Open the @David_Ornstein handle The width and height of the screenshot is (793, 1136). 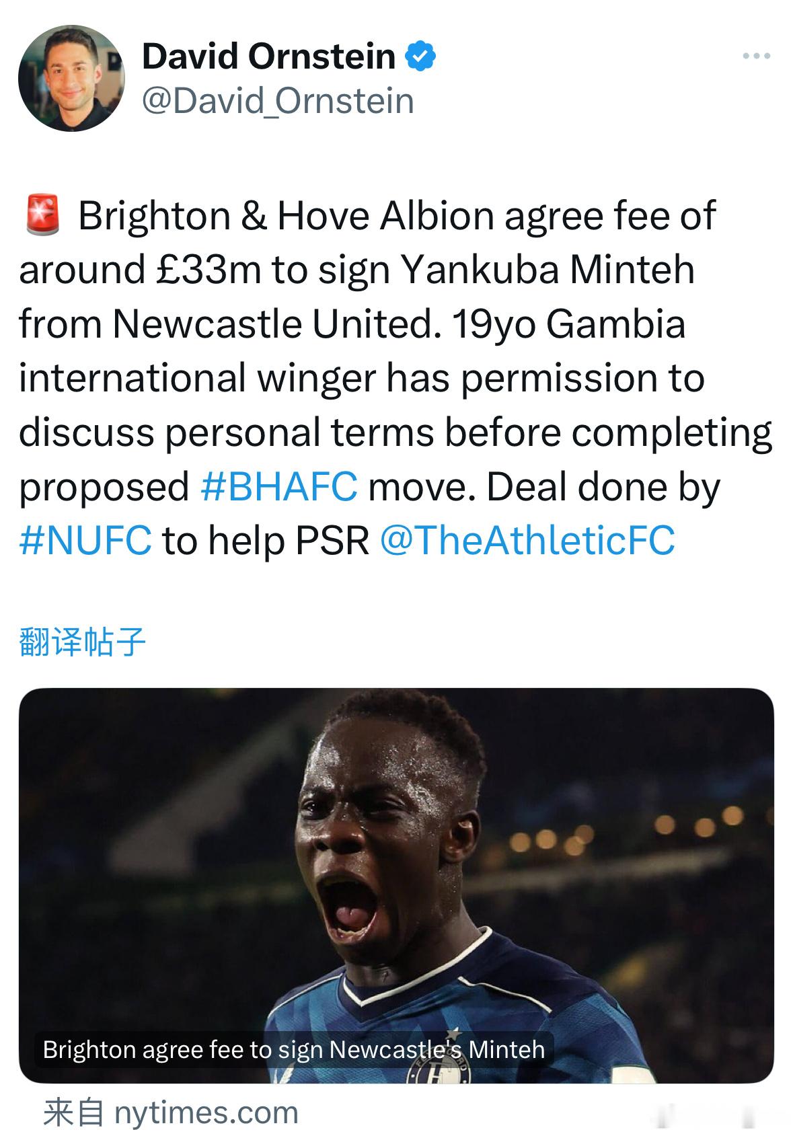(x=278, y=101)
